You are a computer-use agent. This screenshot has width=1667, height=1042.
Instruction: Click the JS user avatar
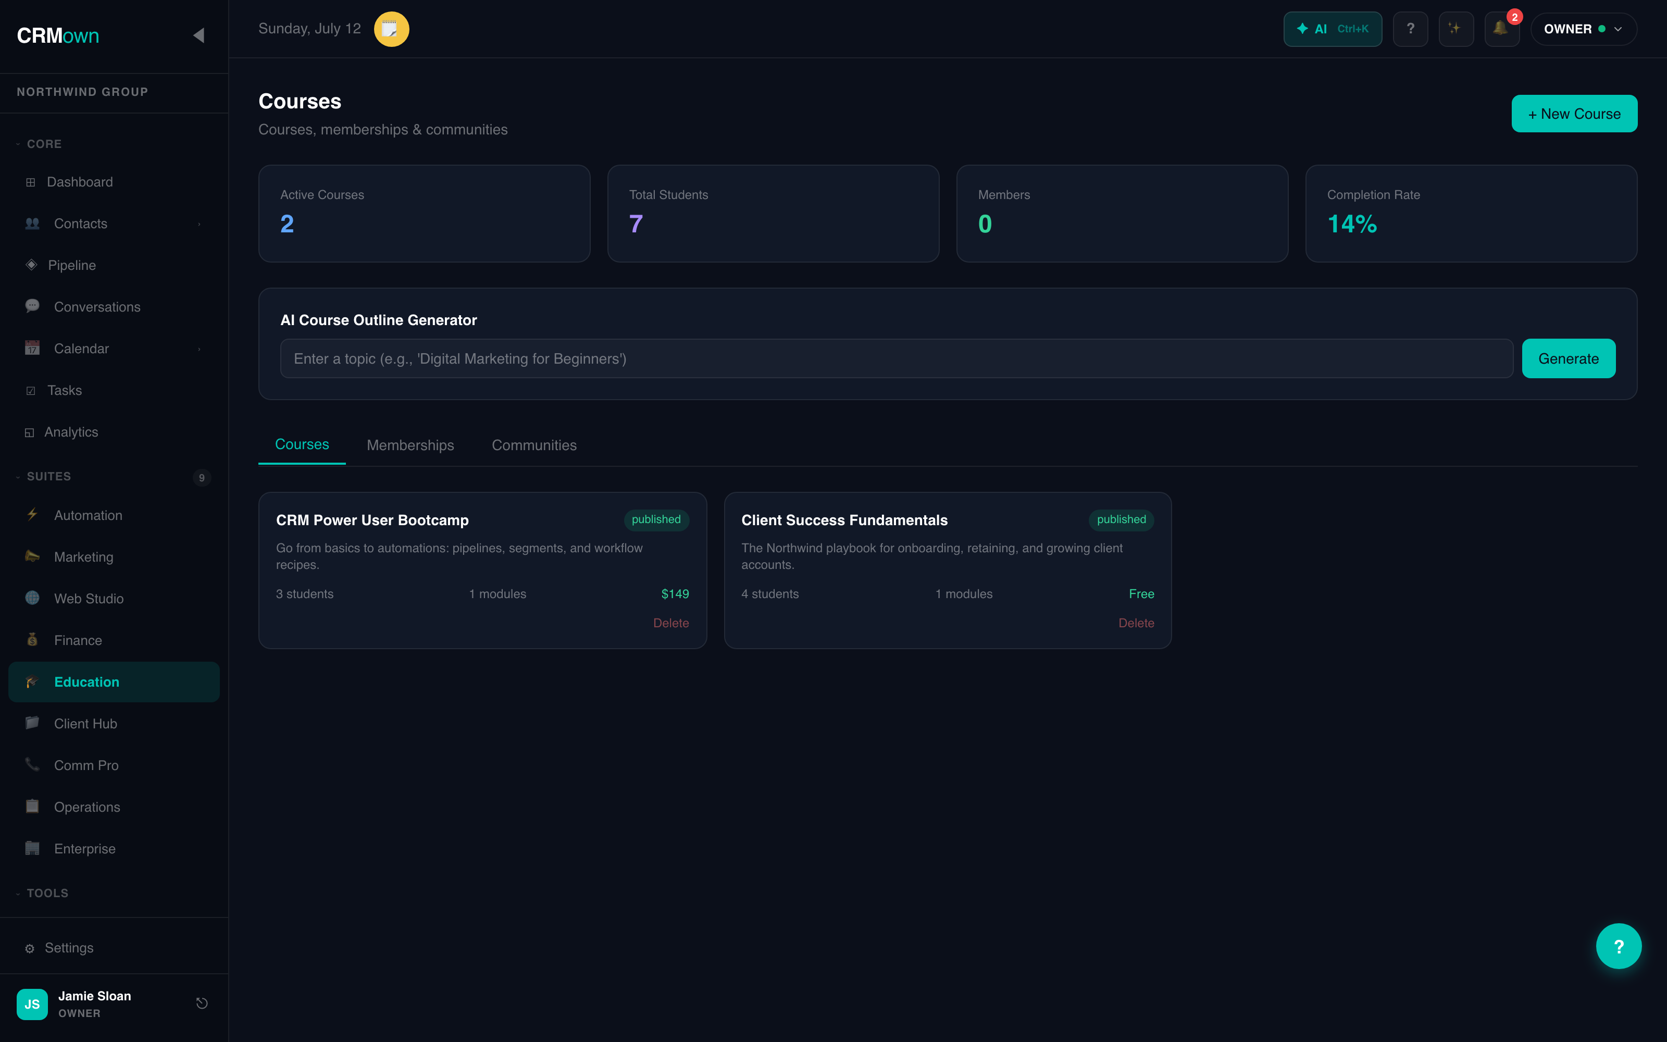(x=32, y=1004)
